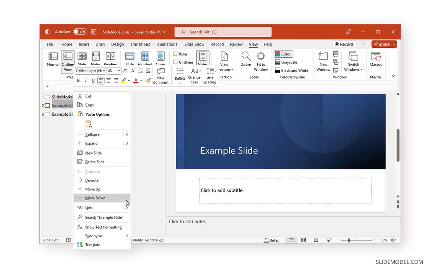Open the Transitions ribbon tab
This screenshot has height=273, width=441.
click(x=140, y=44)
